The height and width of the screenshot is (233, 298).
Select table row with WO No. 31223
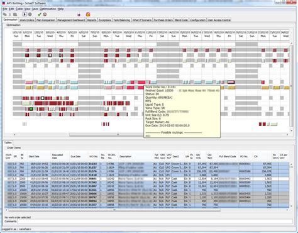[x=146, y=164]
